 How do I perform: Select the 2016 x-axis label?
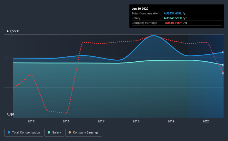[66, 121]
